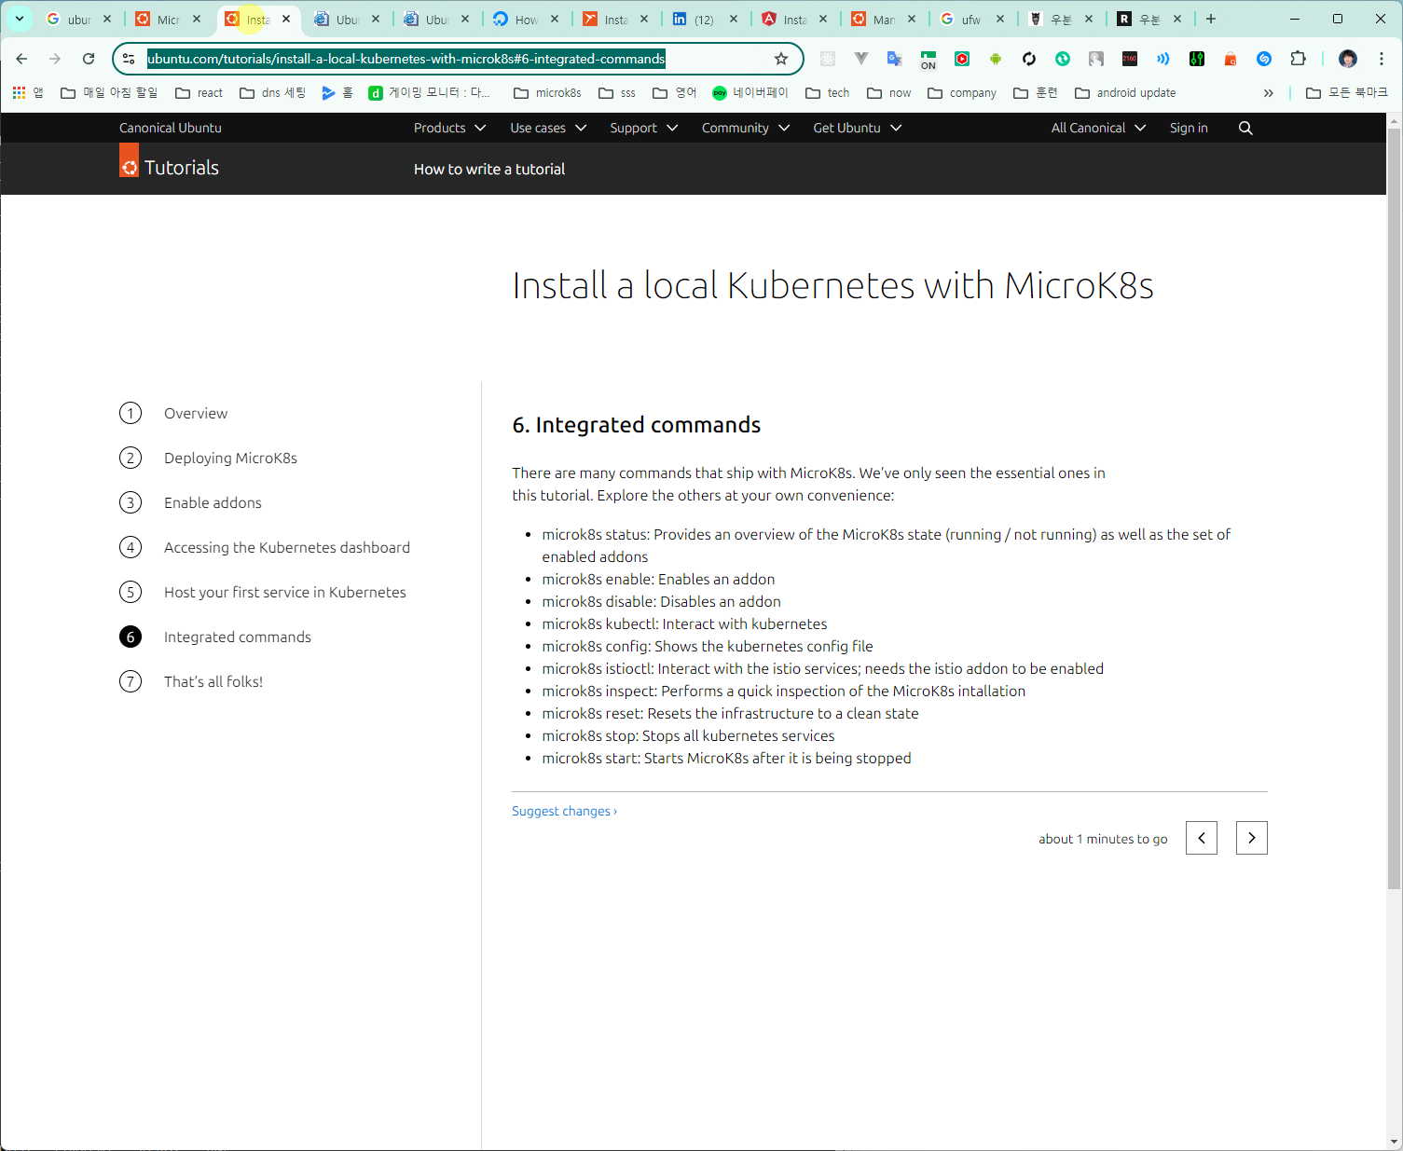Click the Suggest changes link

click(564, 811)
